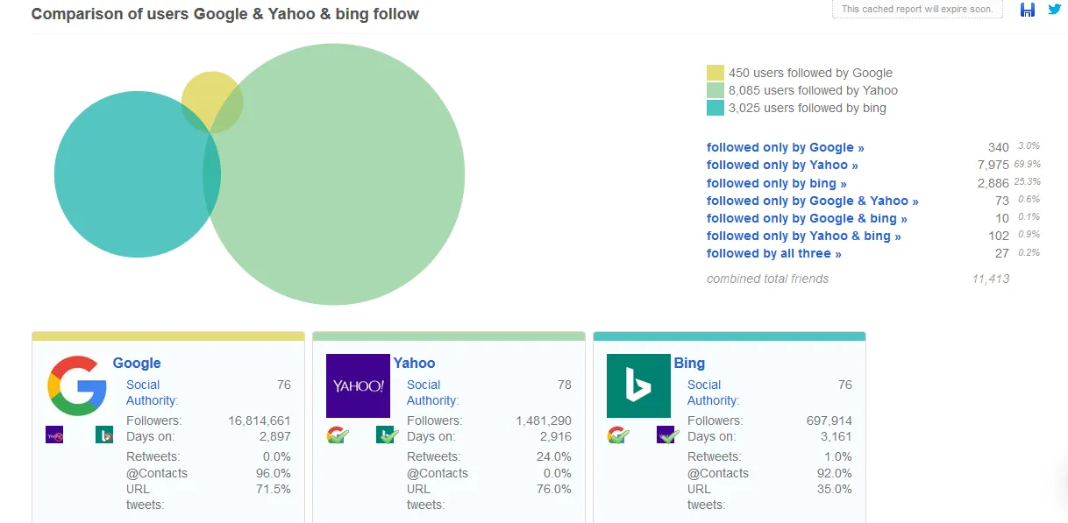Click Bing's @Contacts value 92.0%
Viewport: 1068px width, 523px height.
835,473
